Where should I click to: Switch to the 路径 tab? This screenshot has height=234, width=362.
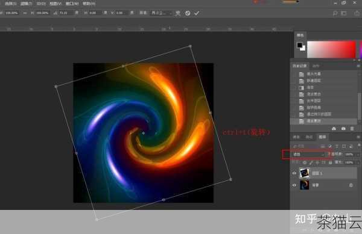coord(309,137)
